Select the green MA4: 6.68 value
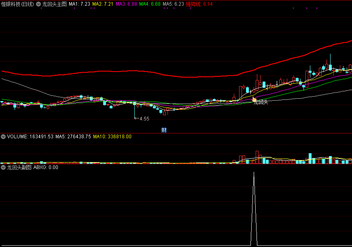352x247 pixels. point(150,4)
